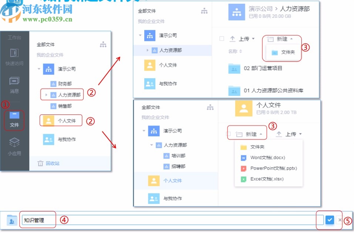Click the org-chart icon beside 全部文件
The height and width of the screenshot is (233, 354).
pos(103,44)
